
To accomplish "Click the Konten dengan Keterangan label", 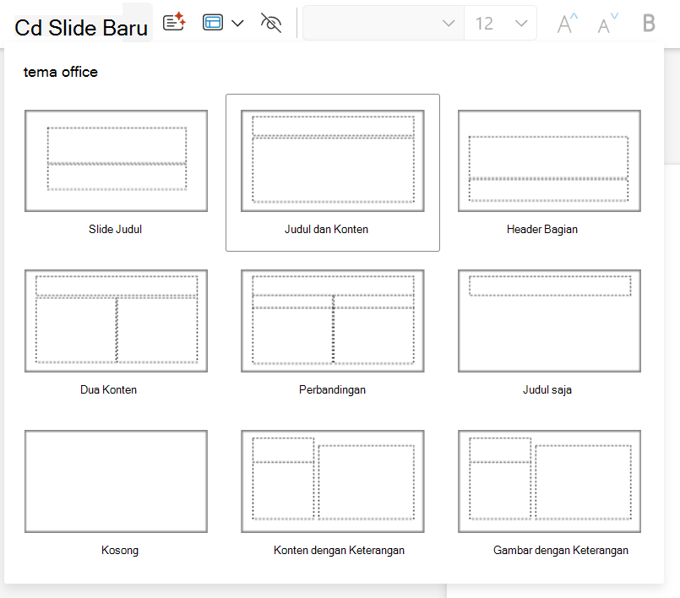I will point(339,550).
